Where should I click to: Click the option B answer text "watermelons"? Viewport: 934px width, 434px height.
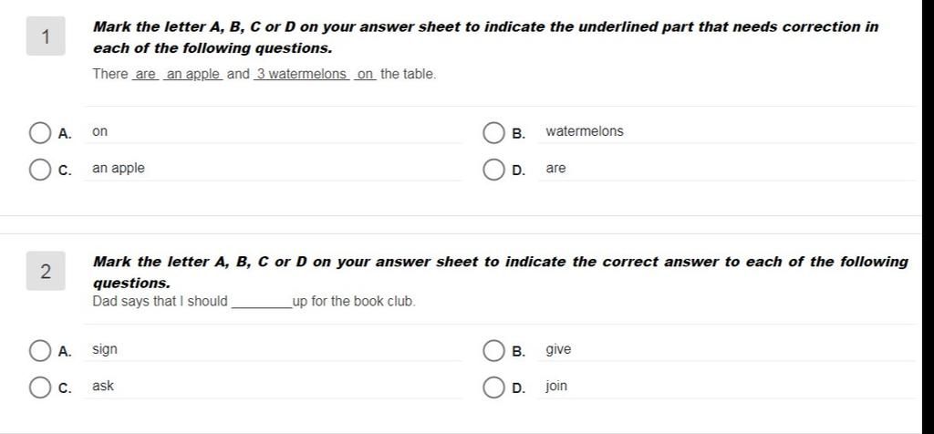585,131
